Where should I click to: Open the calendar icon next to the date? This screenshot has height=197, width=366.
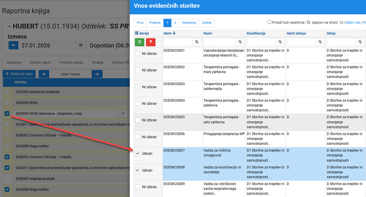click(x=81, y=45)
